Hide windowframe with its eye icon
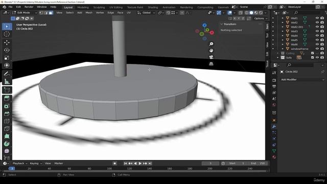This screenshot has height=184, width=327. click(317, 49)
